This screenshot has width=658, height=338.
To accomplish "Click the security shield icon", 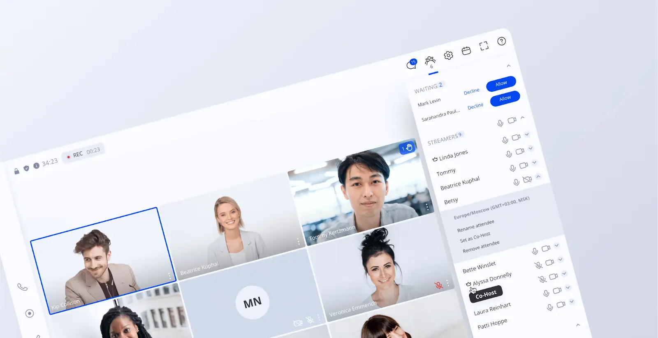I will click(26, 168).
